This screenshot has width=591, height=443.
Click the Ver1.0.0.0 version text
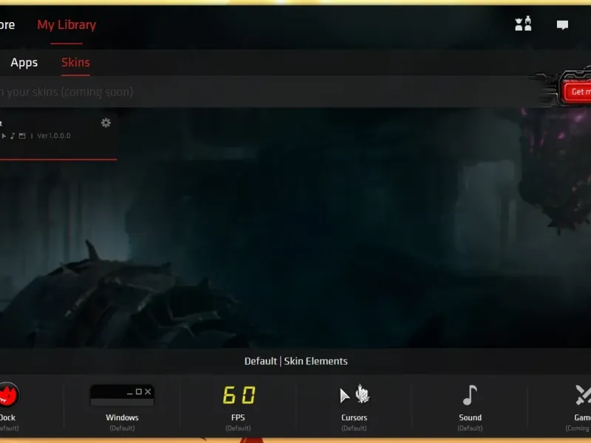coord(53,136)
